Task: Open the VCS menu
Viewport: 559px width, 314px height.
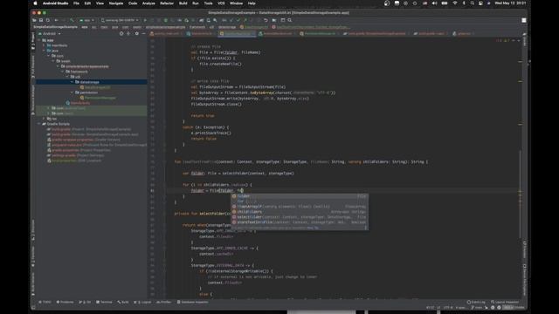Action: click(x=221, y=3)
